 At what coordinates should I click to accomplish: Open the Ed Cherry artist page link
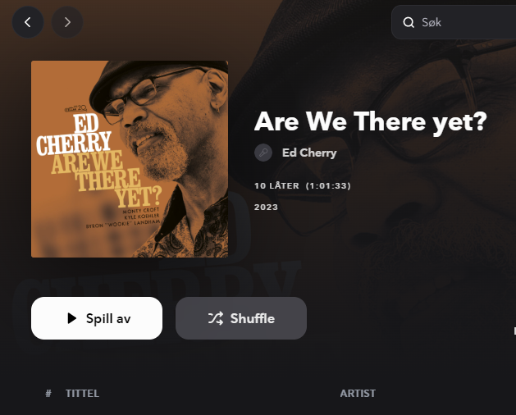[x=309, y=153]
